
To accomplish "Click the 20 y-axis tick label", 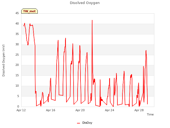I will coord(17,65).
